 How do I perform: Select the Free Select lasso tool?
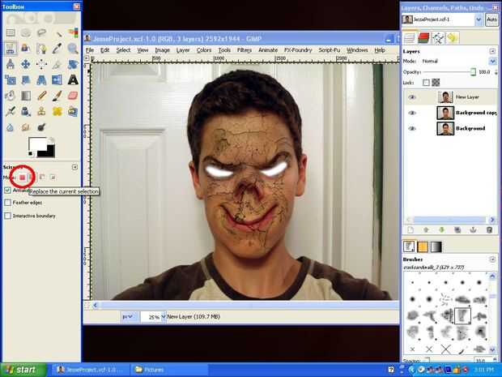[x=41, y=32]
